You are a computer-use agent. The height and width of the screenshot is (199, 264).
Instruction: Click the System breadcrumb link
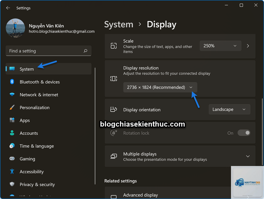pyautogui.click(x=119, y=25)
